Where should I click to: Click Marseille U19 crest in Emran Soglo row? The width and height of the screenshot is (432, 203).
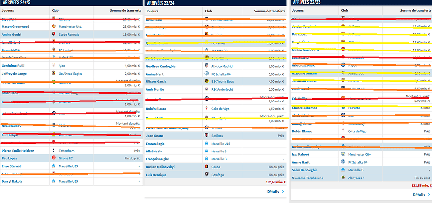pos(207,143)
